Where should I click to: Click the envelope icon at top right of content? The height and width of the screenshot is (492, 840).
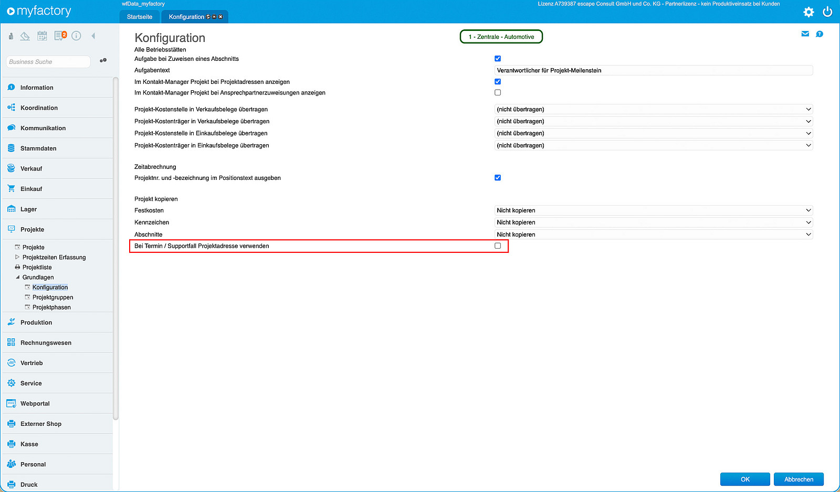(x=805, y=34)
